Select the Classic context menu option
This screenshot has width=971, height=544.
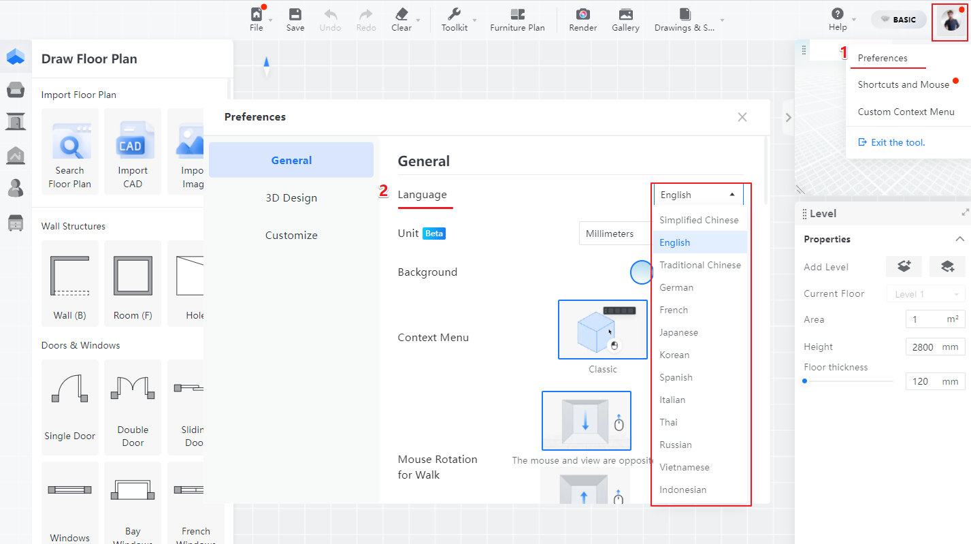point(602,330)
